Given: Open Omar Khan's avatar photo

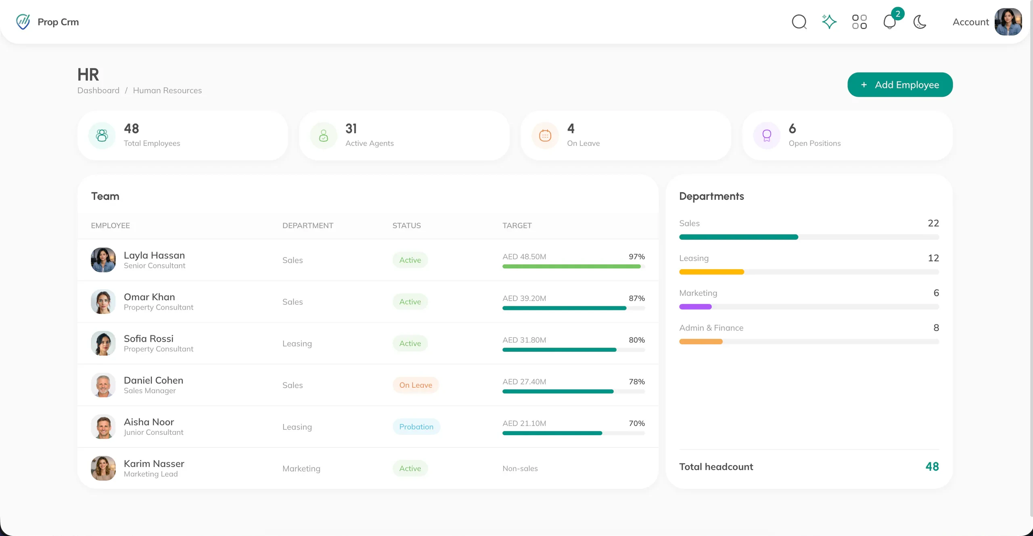Looking at the screenshot, I should tap(103, 301).
